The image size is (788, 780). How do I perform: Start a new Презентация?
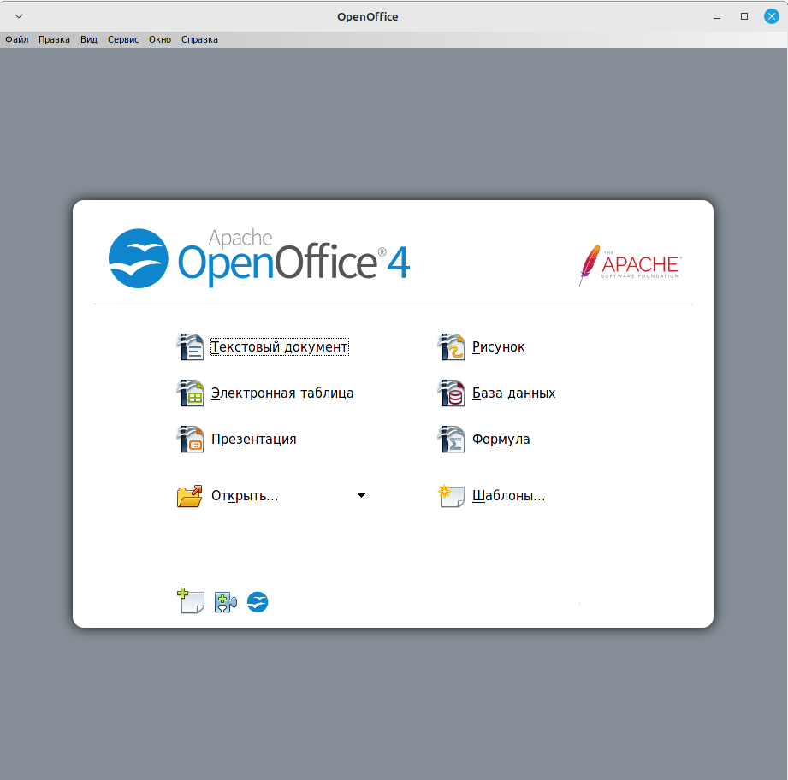coord(254,439)
